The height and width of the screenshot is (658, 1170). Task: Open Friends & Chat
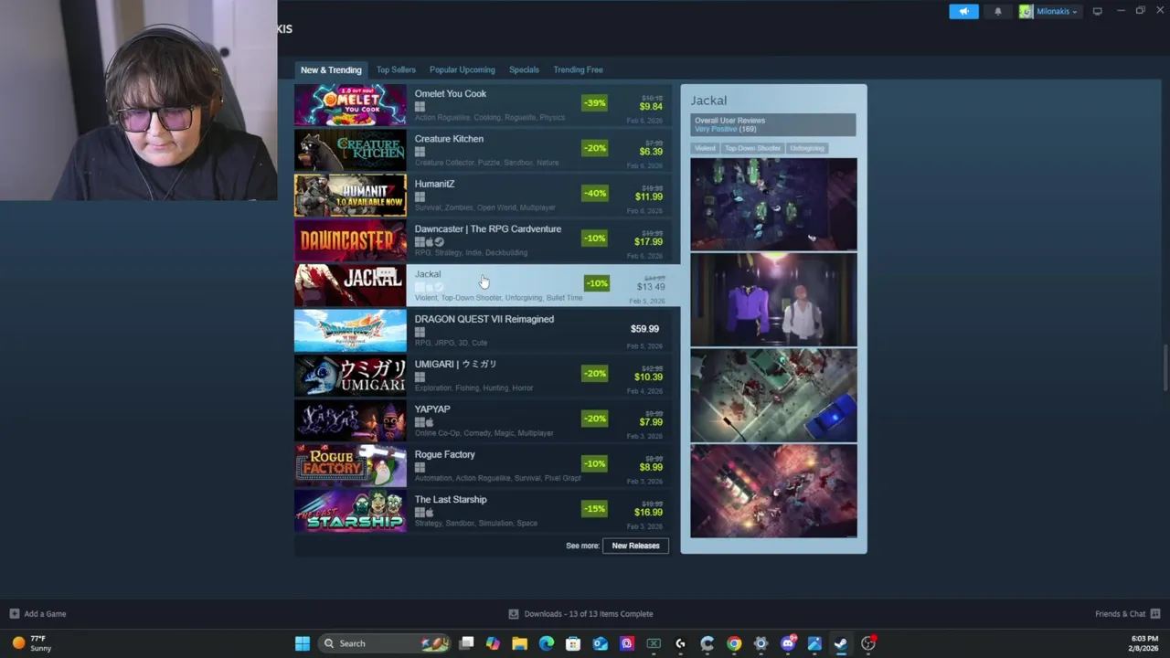point(1120,614)
